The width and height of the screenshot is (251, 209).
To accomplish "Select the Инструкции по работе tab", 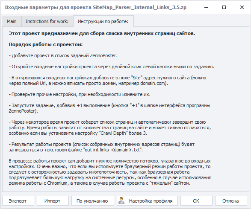I will 103,21.
